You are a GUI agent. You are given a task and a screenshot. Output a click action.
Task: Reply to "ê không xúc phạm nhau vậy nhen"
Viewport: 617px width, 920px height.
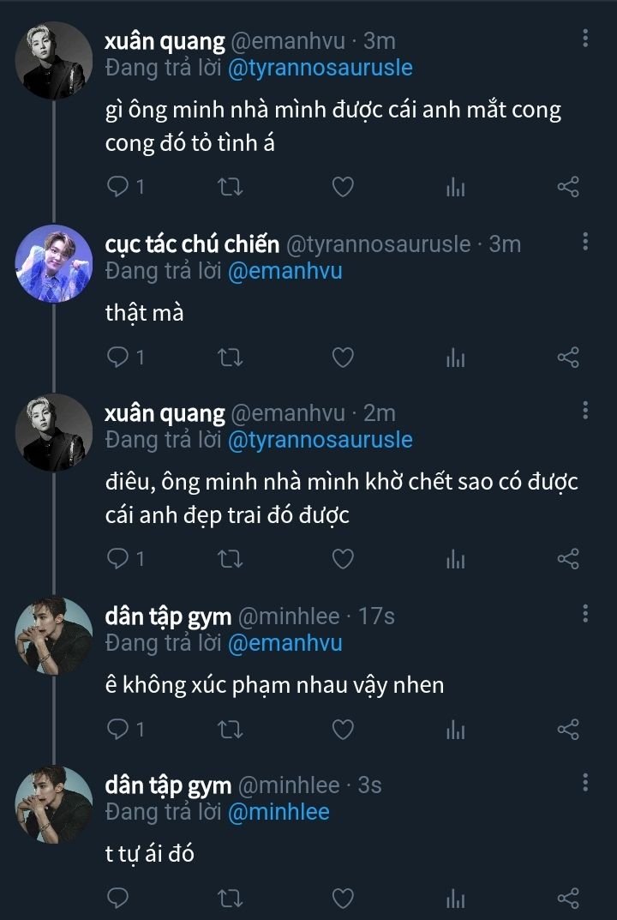click(118, 730)
